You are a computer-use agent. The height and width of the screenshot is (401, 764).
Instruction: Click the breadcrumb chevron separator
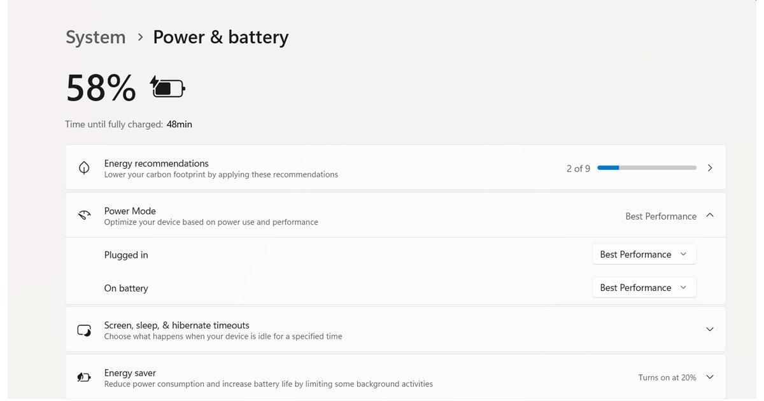coord(140,37)
